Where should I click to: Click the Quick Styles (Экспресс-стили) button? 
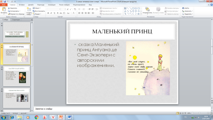pos(158,10)
